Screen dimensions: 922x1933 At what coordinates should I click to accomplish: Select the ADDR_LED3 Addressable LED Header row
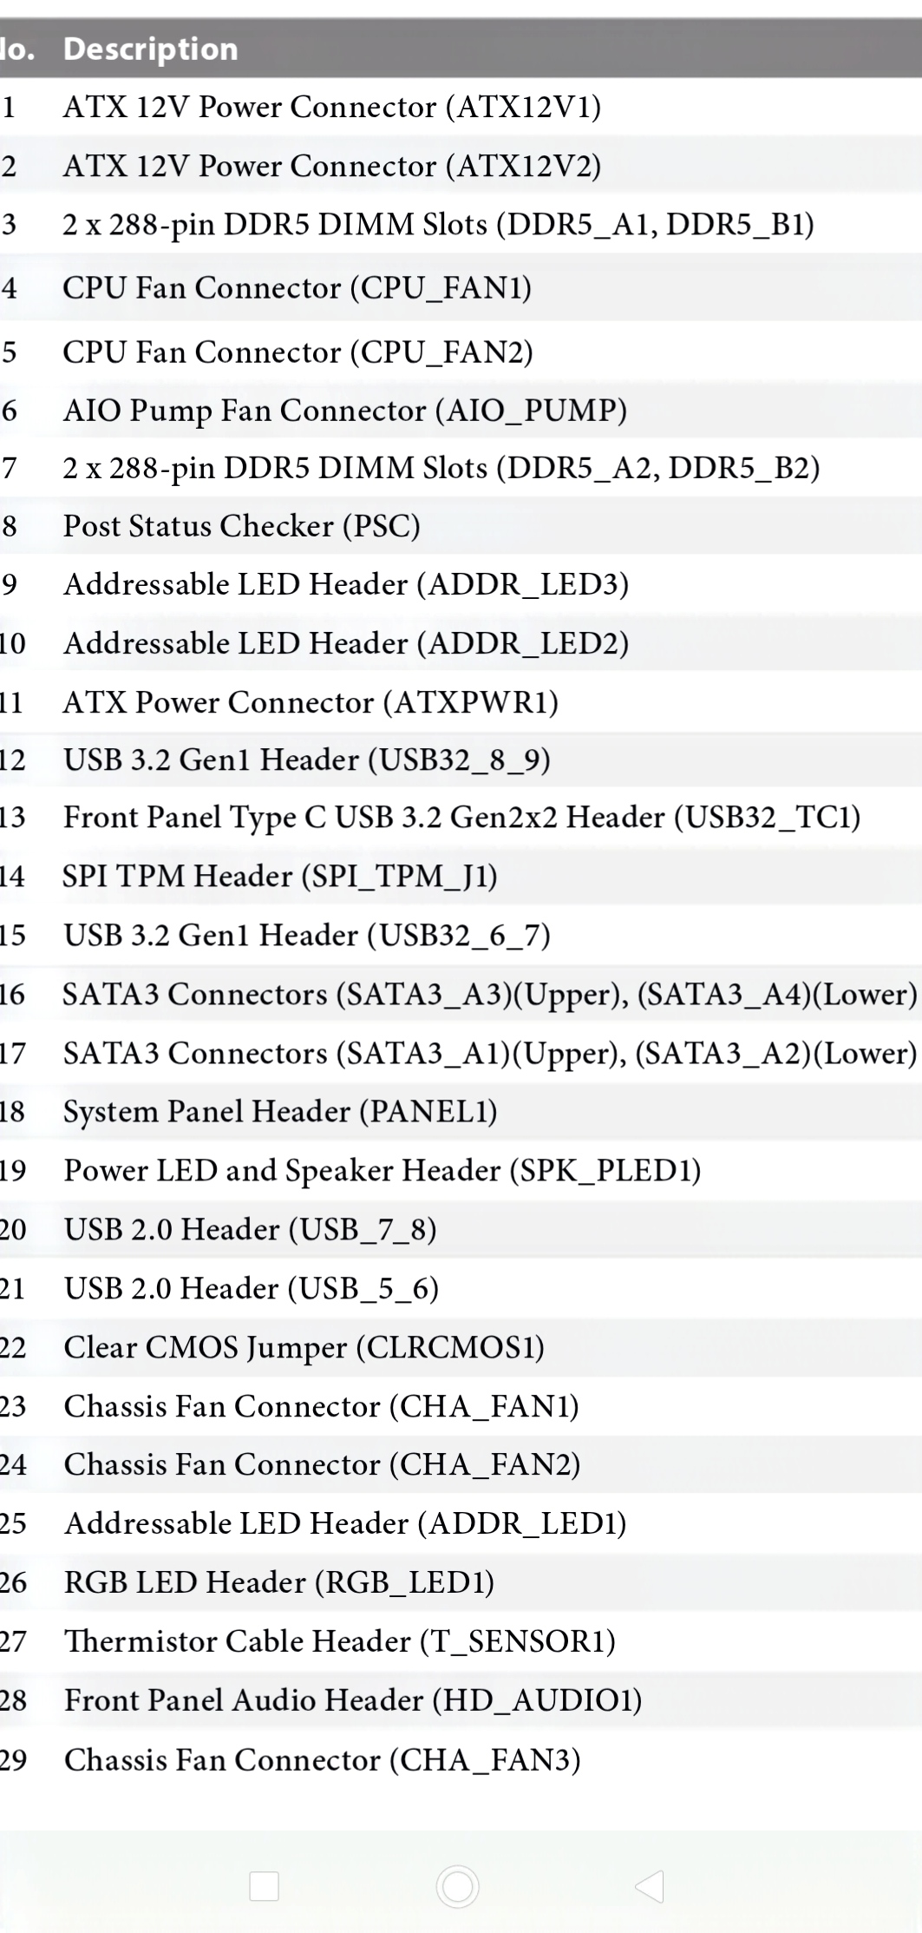point(346,584)
